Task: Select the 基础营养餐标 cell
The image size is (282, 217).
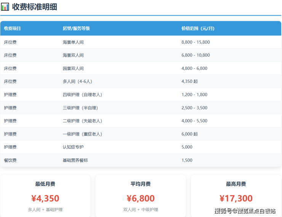Action: point(75,160)
